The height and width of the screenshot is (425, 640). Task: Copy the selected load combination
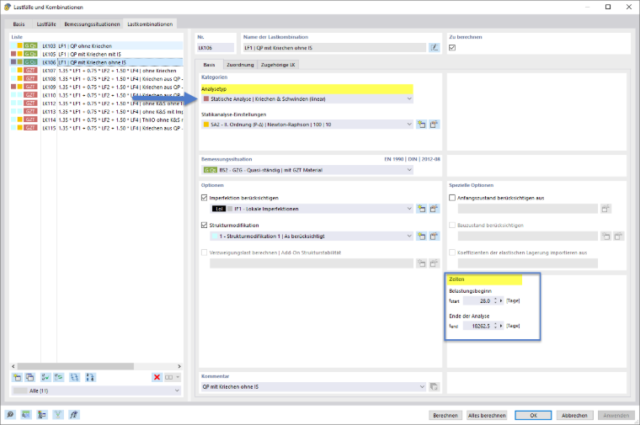tap(30, 377)
